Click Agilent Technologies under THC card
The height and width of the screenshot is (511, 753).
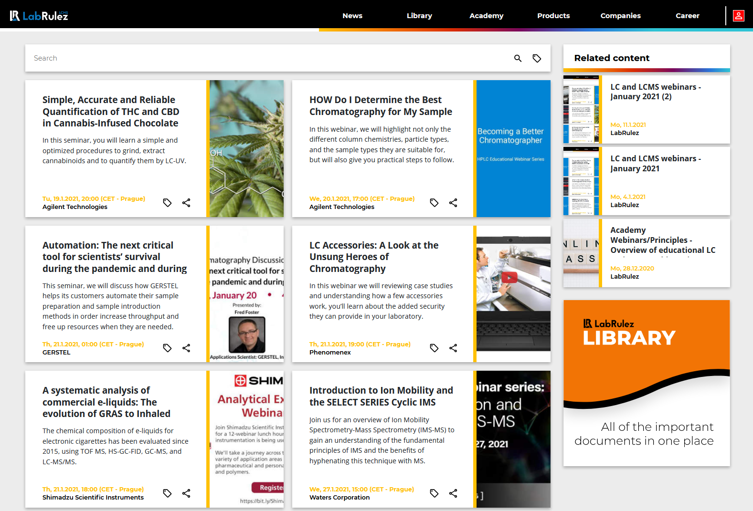coord(75,207)
